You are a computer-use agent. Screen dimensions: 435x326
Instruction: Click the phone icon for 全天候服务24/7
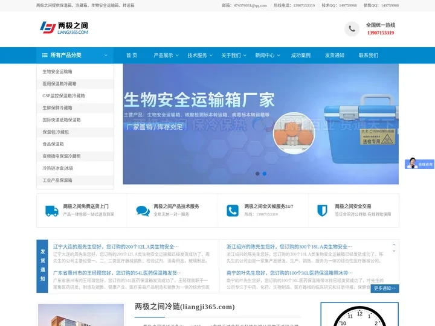point(233,211)
